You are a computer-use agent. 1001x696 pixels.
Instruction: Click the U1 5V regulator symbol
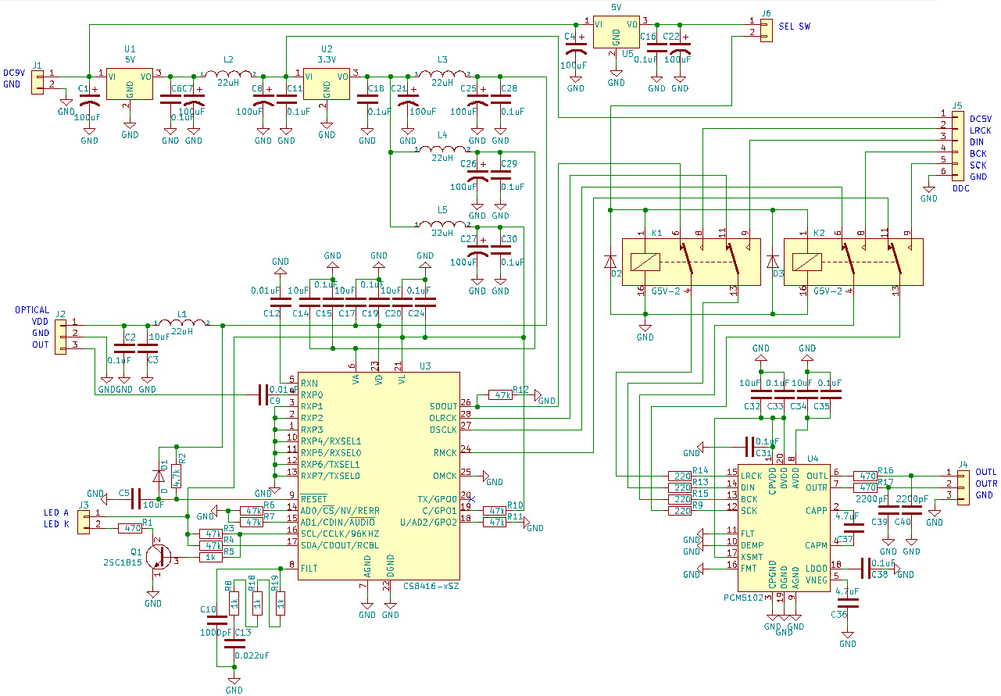click(x=130, y=84)
